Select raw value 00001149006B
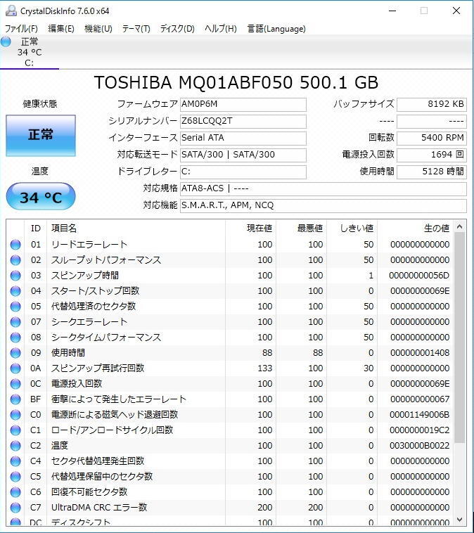 coord(420,415)
